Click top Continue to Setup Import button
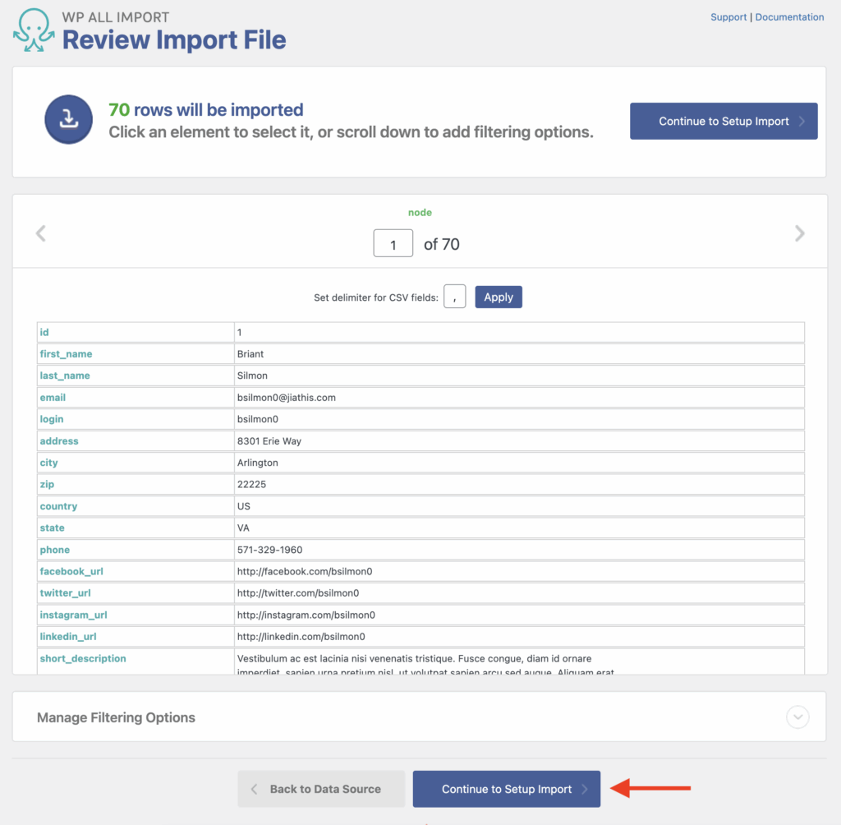 [724, 122]
